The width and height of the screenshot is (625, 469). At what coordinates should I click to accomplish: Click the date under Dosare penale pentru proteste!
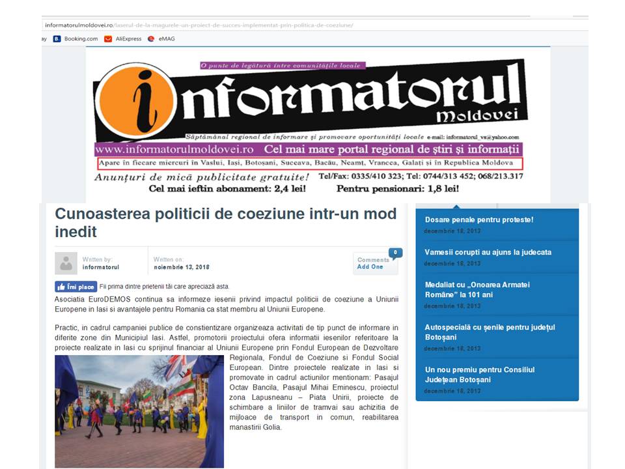click(452, 231)
